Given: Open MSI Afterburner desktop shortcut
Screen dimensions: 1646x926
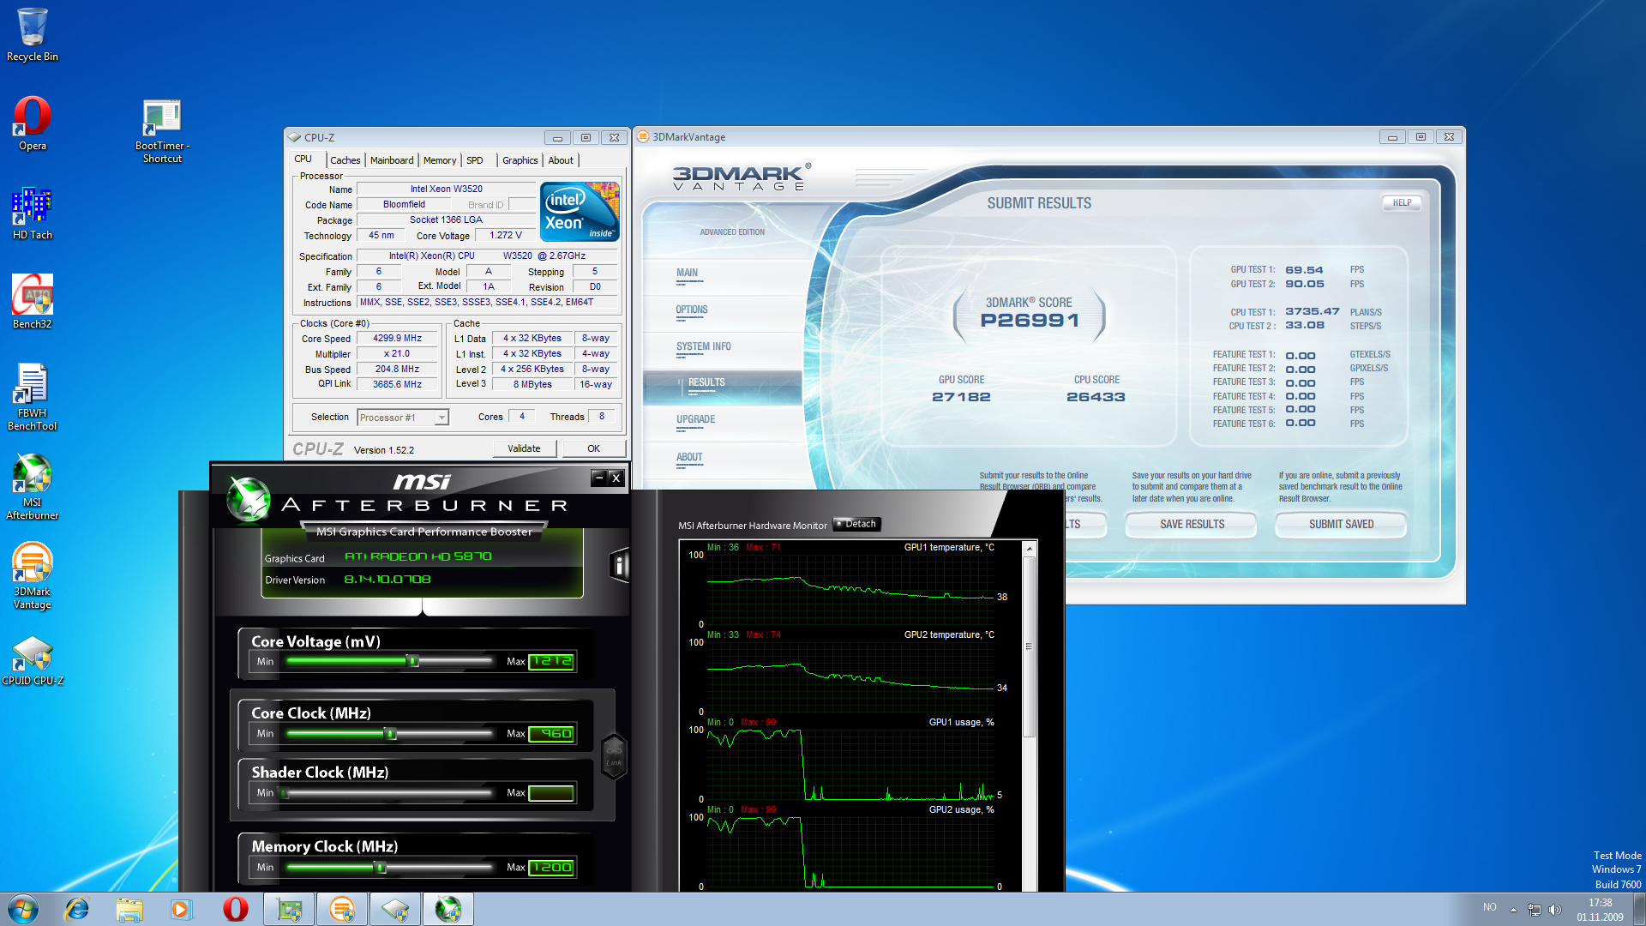Looking at the screenshot, I should [x=33, y=485].
